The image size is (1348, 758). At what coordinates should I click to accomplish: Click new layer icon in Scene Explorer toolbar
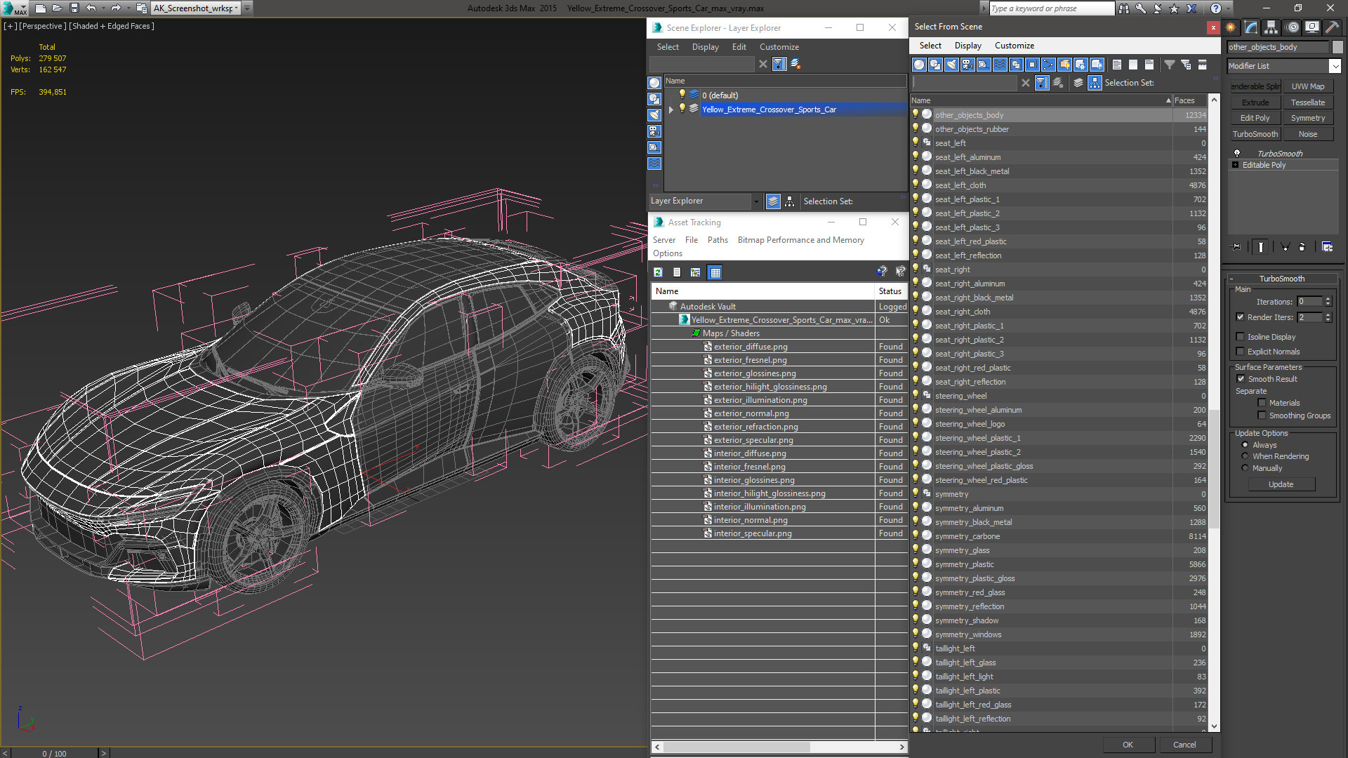click(x=795, y=64)
